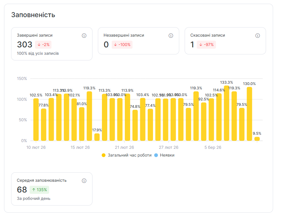Click info icon on Завершені записи card

(84, 36)
